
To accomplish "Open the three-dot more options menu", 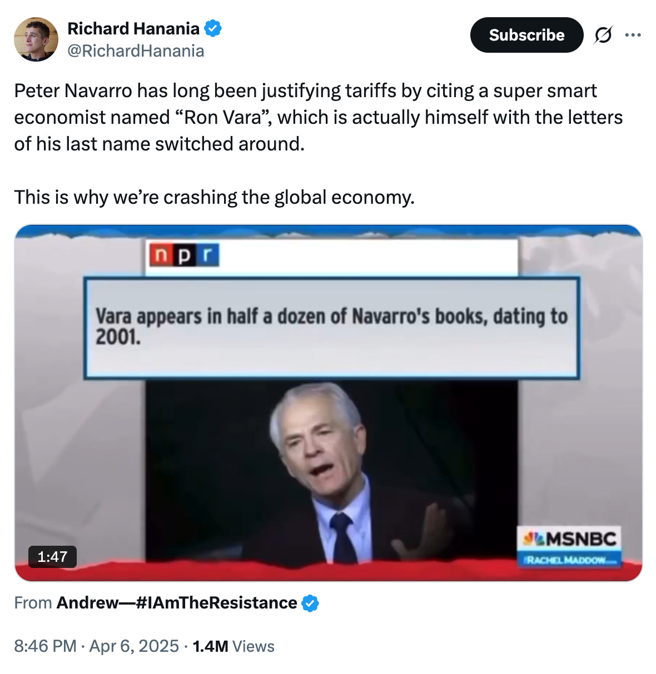I will pos(633,35).
